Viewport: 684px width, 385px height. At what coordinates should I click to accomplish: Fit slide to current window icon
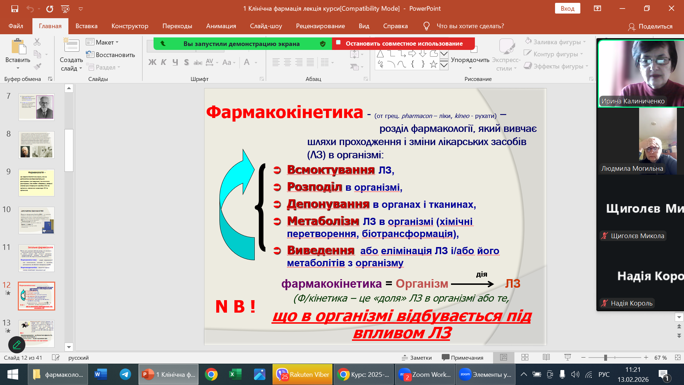678,358
